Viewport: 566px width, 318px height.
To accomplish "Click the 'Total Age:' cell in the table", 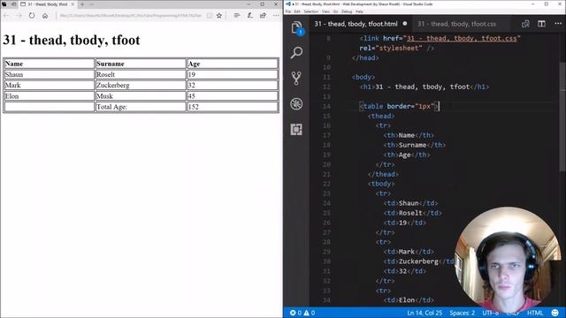I will coord(141,107).
